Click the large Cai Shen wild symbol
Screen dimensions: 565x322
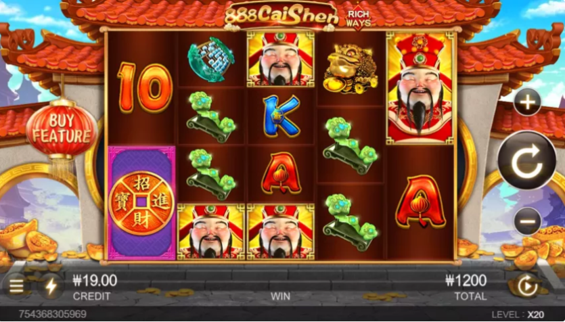[420, 88]
